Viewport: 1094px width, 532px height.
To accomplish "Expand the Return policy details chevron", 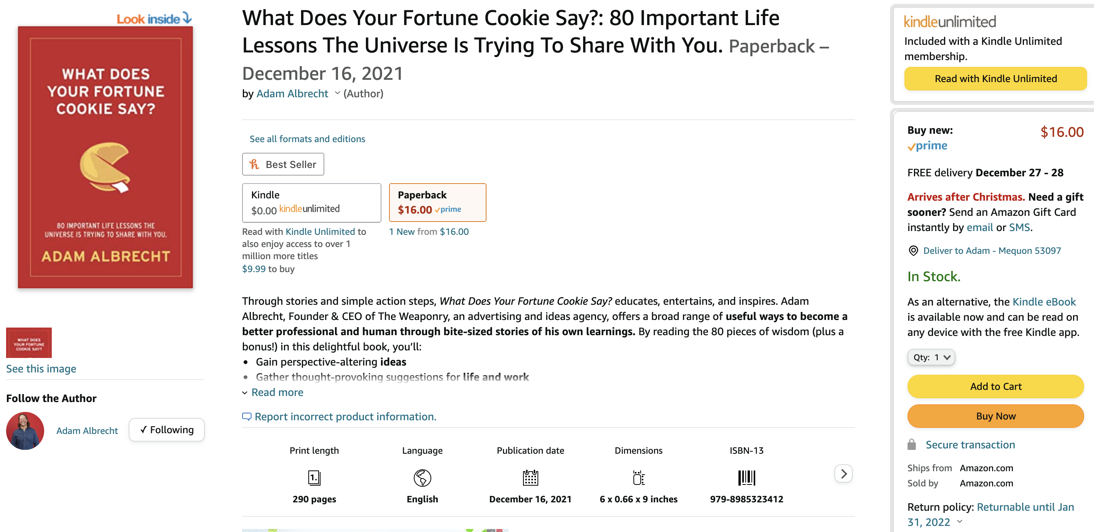I will 959,522.
